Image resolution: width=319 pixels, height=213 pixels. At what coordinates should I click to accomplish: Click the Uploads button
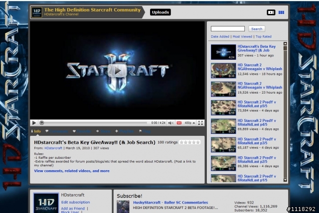pyautogui.click(x=160, y=12)
